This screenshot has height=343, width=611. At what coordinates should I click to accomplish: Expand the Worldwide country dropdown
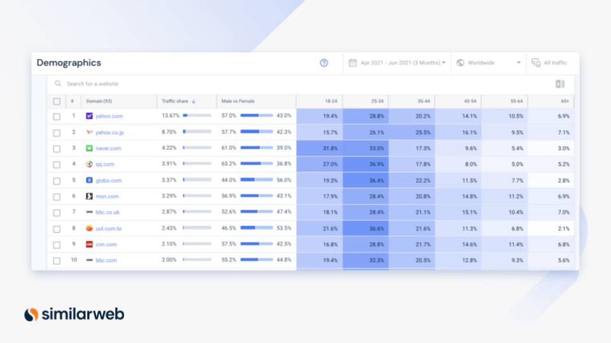tap(488, 63)
